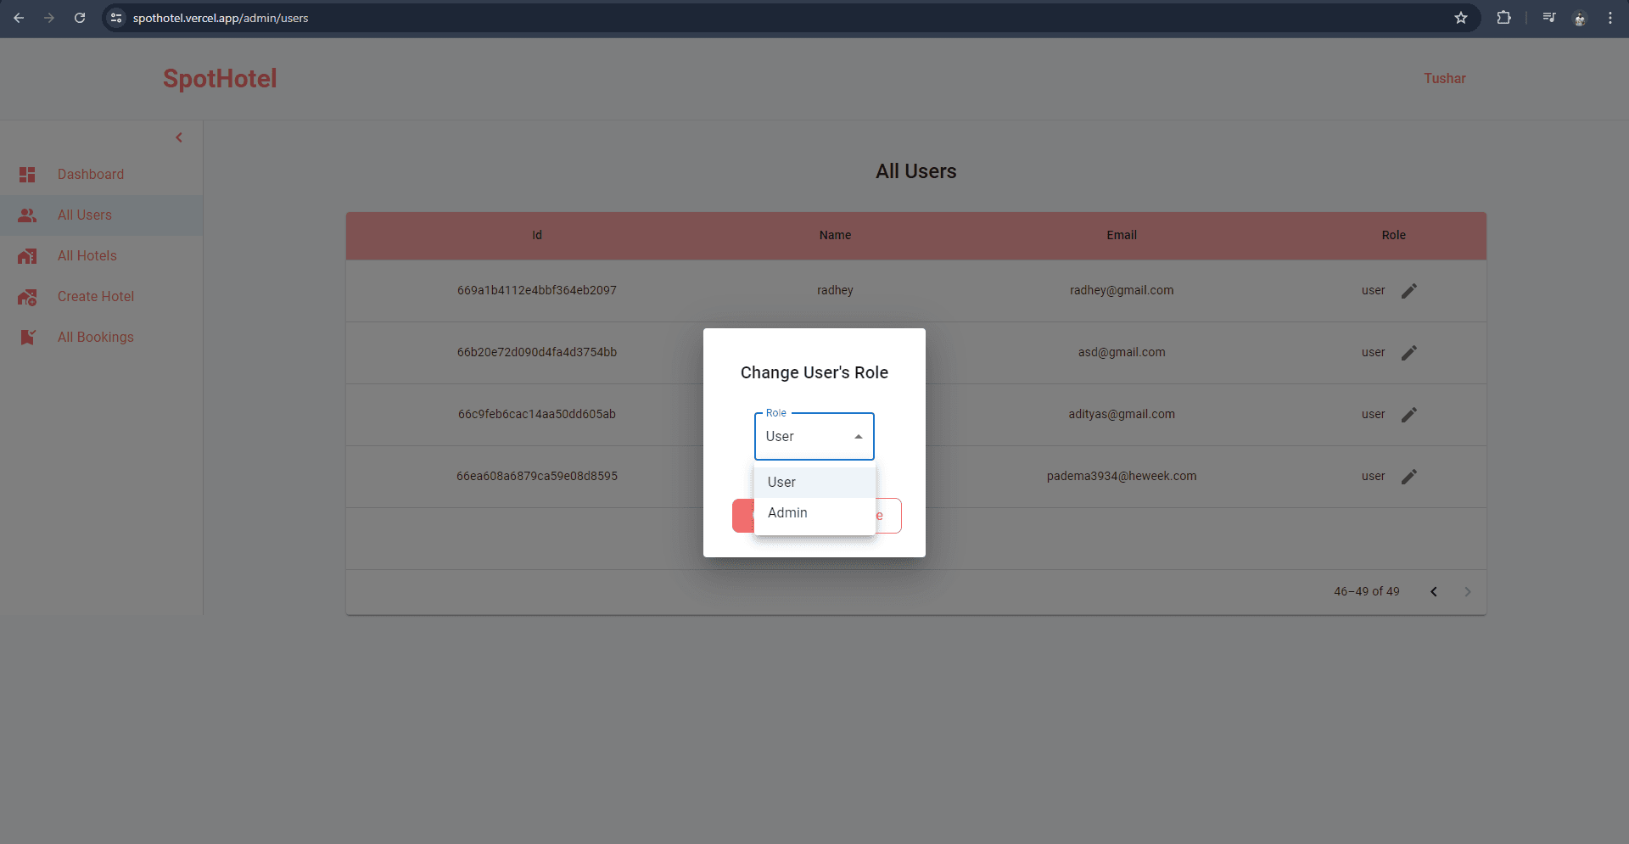Viewport: 1629px width, 844px height.
Task: Click the All Users people icon
Action: [x=27, y=215]
